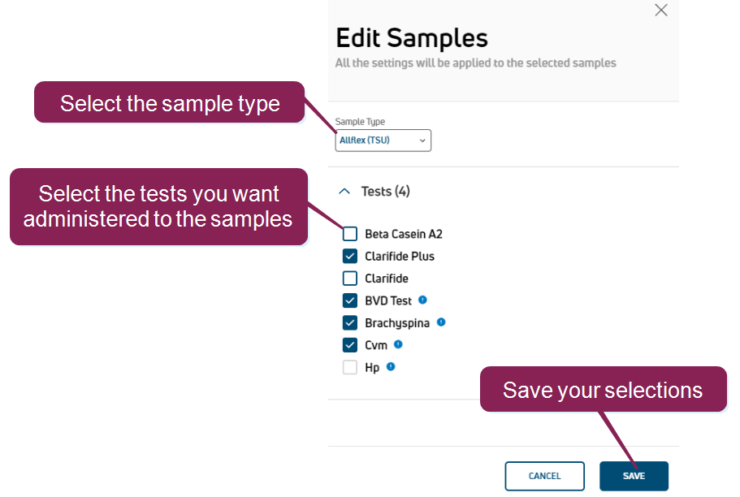740x497 pixels.
Task: Click the info icon beside BVD Test
Action: [422, 300]
